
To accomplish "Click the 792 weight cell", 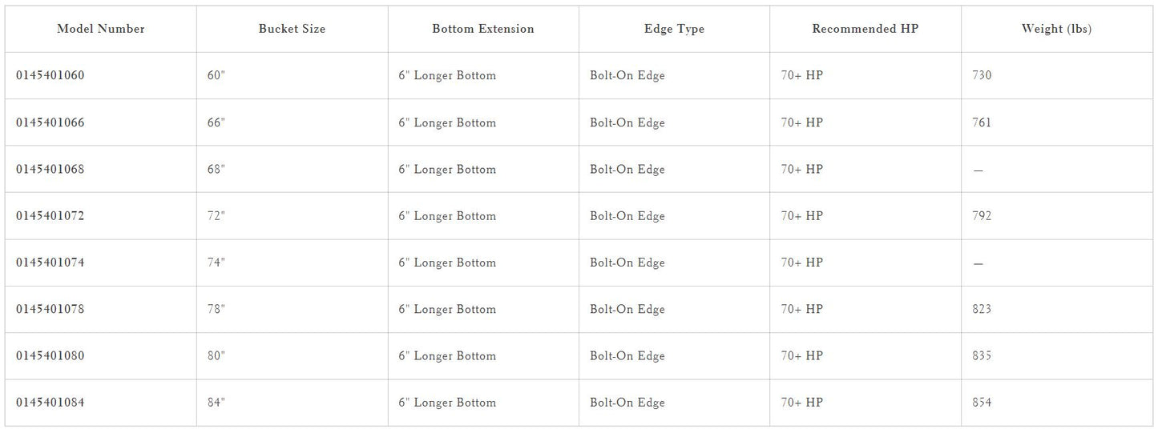I will (982, 216).
